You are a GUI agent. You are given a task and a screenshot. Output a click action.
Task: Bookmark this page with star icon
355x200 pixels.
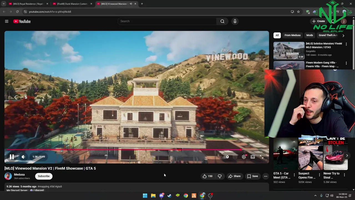[x=298, y=12]
